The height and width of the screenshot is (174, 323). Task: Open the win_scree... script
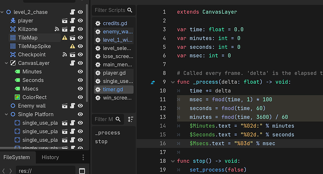coord(114,98)
